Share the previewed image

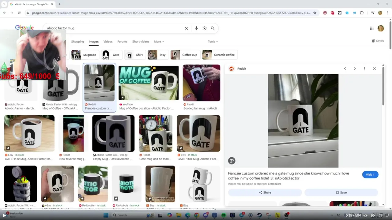tap(265, 193)
